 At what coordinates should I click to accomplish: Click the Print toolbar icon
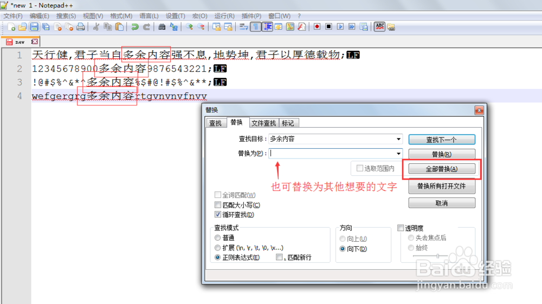pyautogui.click(x=81, y=27)
